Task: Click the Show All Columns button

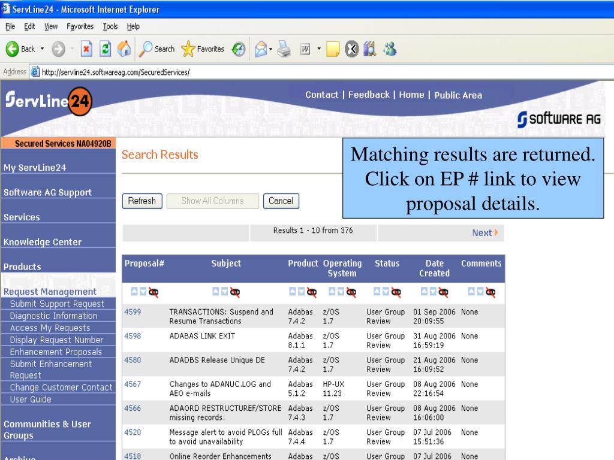Action: pos(212,201)
